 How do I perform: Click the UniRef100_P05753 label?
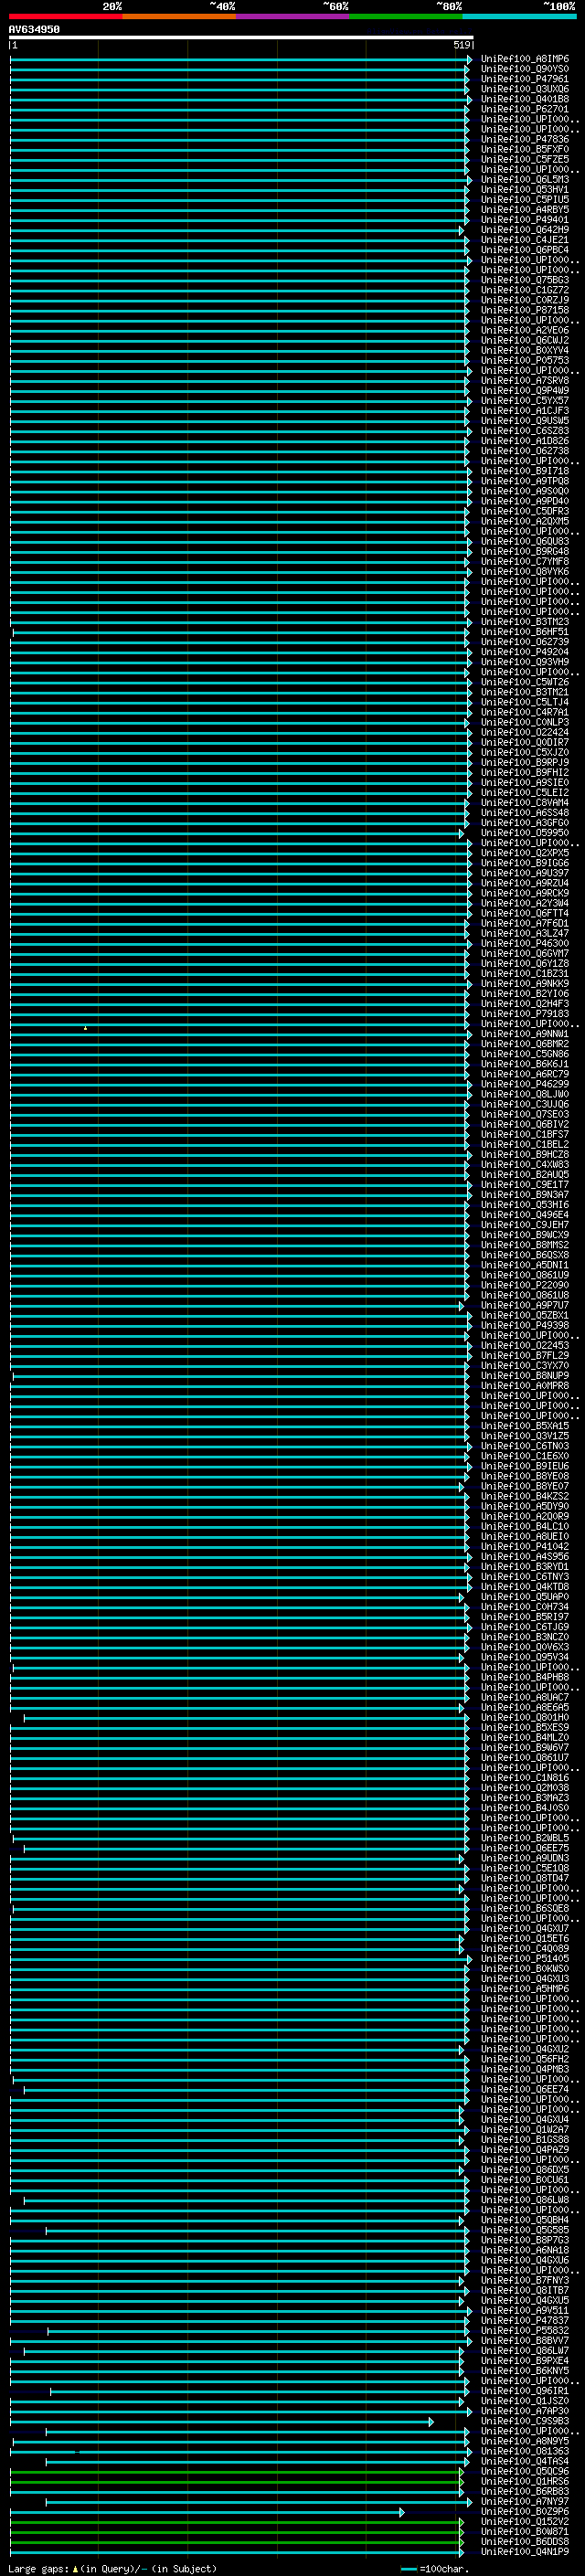pyautogui.click(x=525, y=360)
